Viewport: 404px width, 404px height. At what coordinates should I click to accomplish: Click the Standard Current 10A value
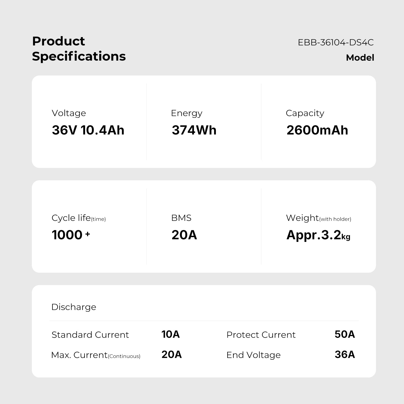tap(171, 334)
